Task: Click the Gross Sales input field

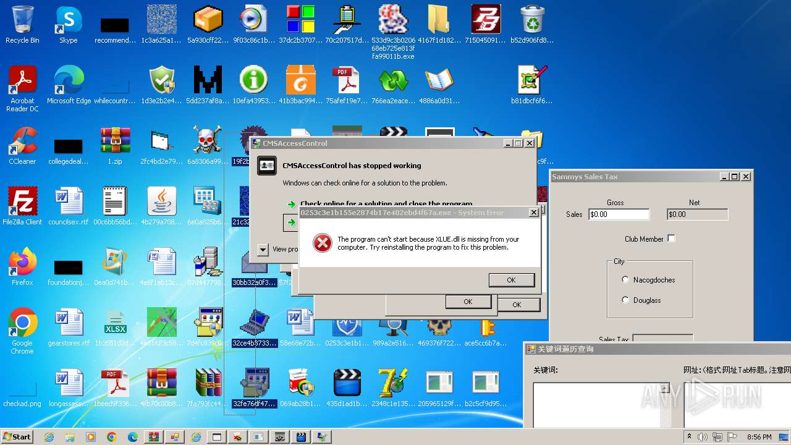Action: coord(619,214)
